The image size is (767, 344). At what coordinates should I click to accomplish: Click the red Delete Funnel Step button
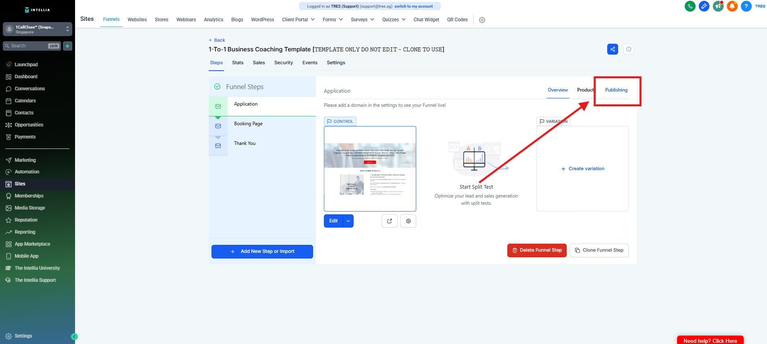pos(537,250)
